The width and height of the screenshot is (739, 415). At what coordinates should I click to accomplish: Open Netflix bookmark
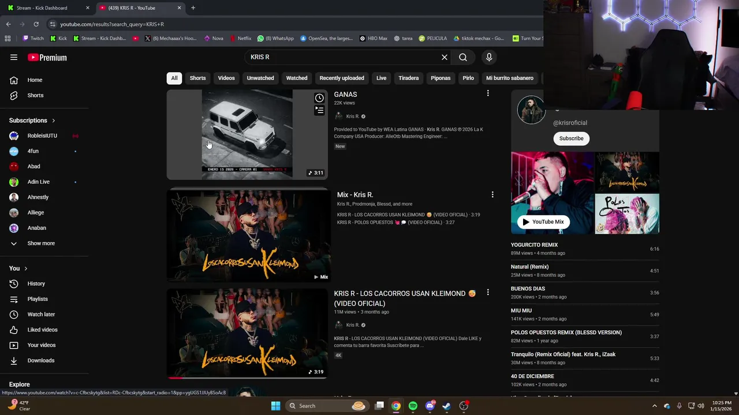pos(240,39)
